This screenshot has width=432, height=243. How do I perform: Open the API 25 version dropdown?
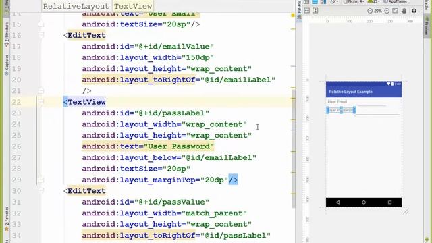[x=374, y=1]
